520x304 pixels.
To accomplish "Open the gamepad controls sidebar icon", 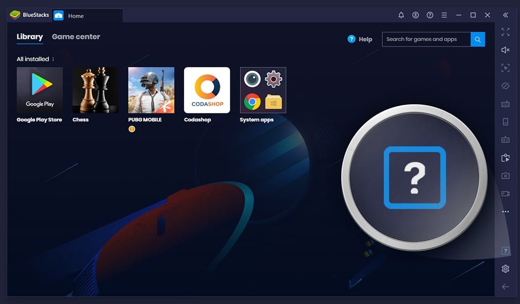I will (x=506, y=140).
